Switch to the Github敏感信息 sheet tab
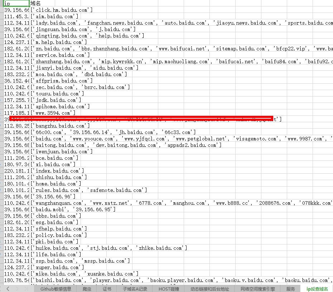 coord(56,289)
